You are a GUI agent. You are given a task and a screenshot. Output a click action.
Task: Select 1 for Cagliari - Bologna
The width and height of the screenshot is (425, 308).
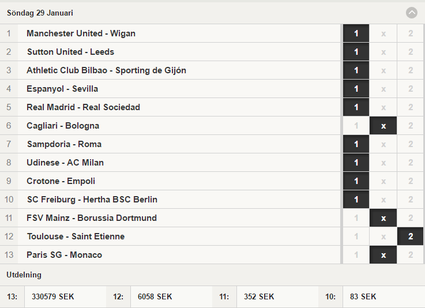point(356,126)
